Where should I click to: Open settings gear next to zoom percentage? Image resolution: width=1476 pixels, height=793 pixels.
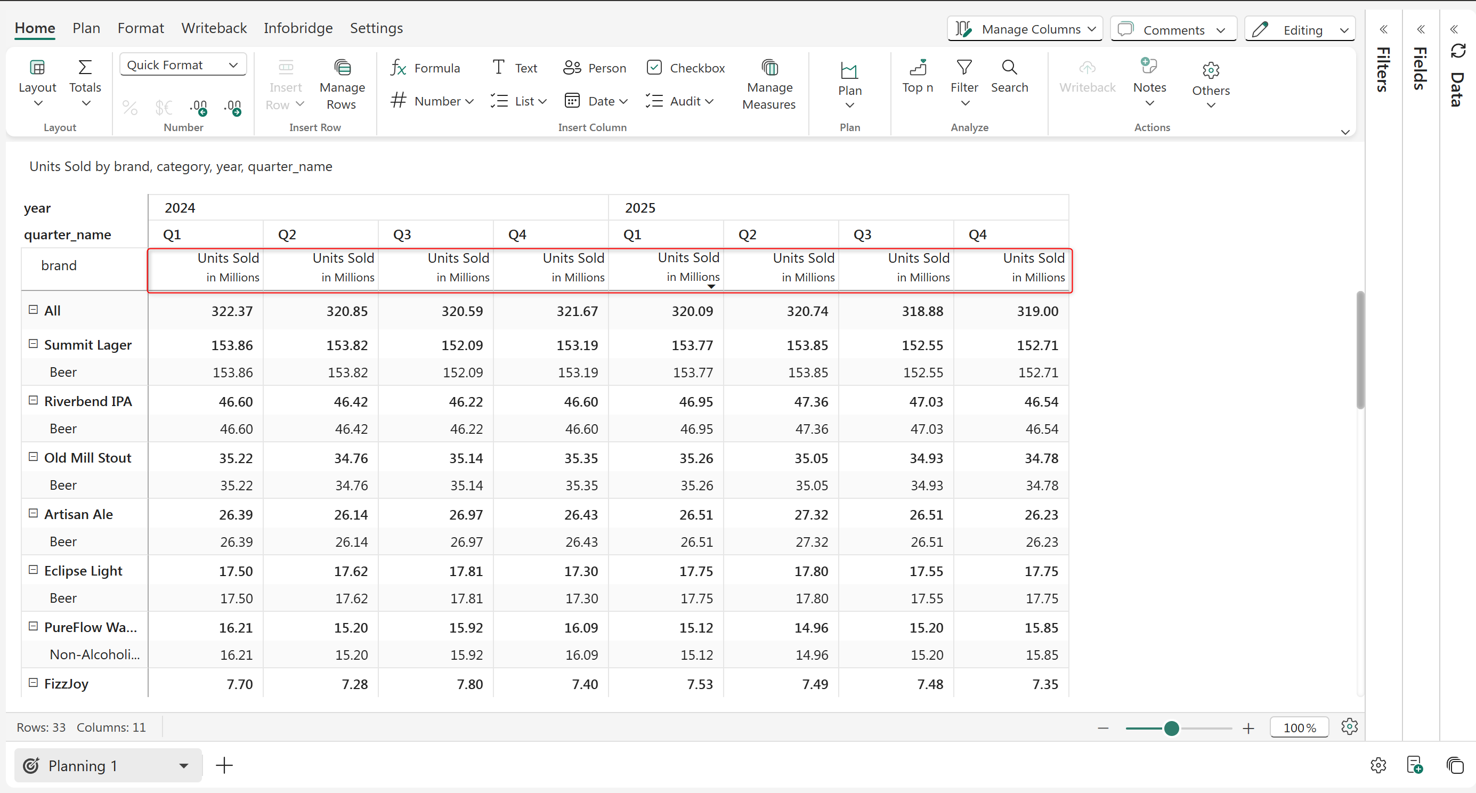1349,726
